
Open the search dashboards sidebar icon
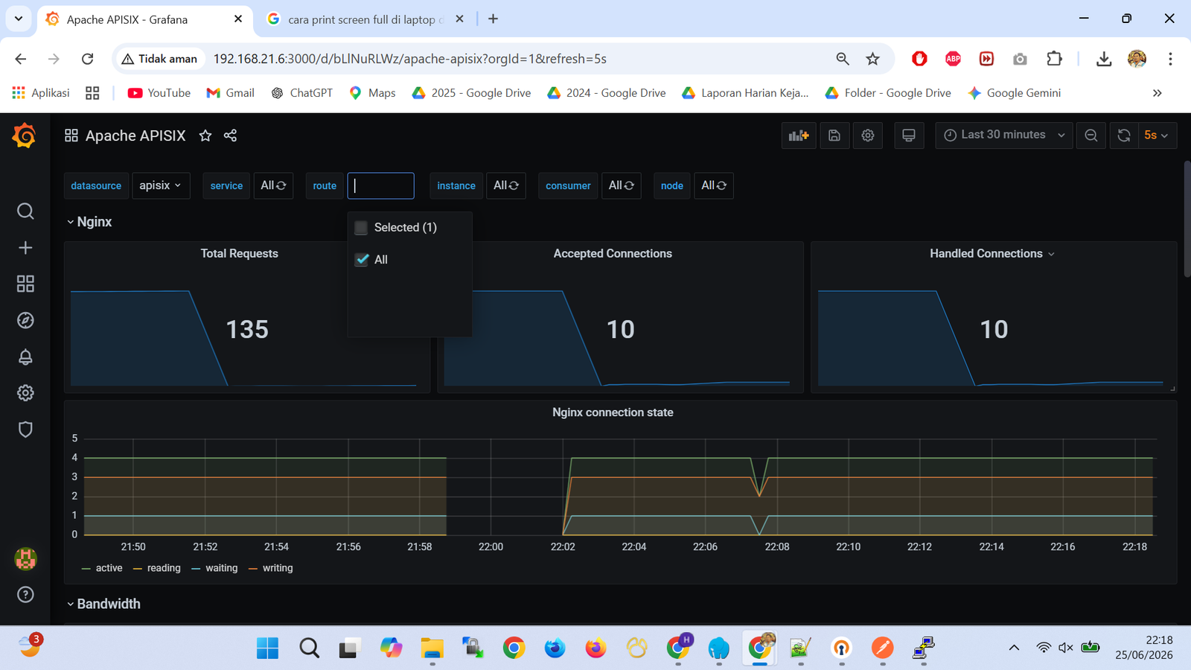pos(25,211)
